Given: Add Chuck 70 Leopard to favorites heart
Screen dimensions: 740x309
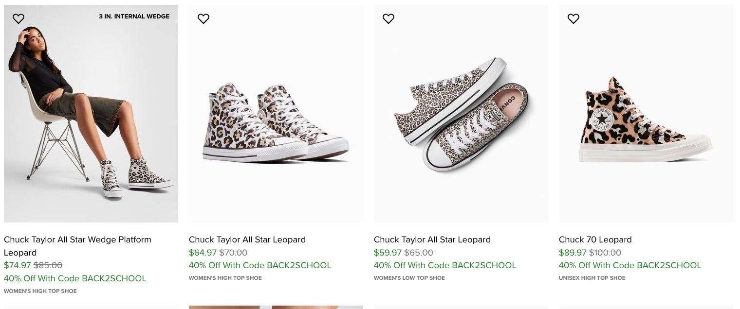Looking at the screenshot, I should pos(573,19).
